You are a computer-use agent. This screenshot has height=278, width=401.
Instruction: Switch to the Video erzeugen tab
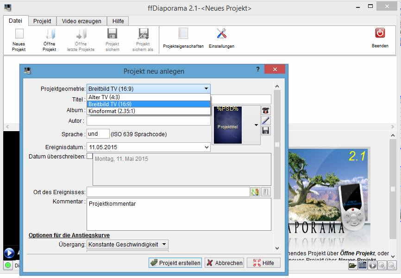tap(82, 21)
